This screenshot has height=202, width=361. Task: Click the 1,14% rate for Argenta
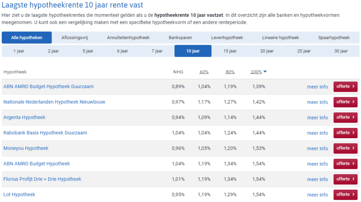coord(230,117)
